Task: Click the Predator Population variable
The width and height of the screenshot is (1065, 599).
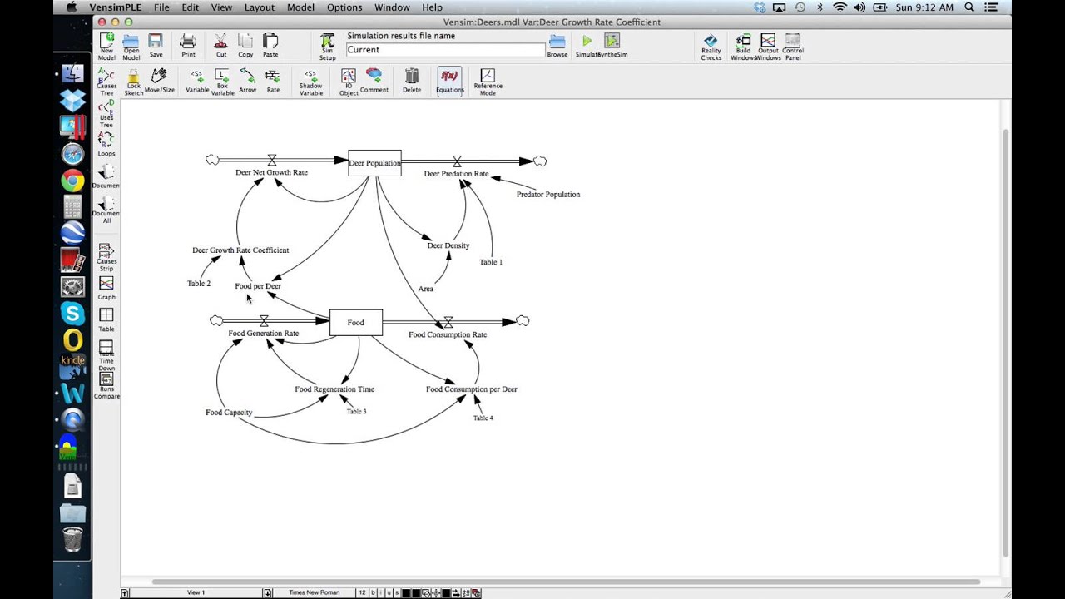Action: coord(548,194)
